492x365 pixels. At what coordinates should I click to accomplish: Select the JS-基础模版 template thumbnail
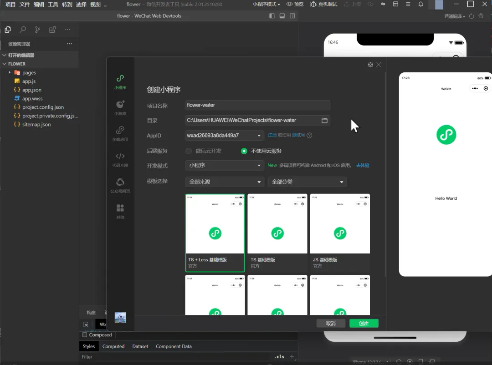pos(340,233)
